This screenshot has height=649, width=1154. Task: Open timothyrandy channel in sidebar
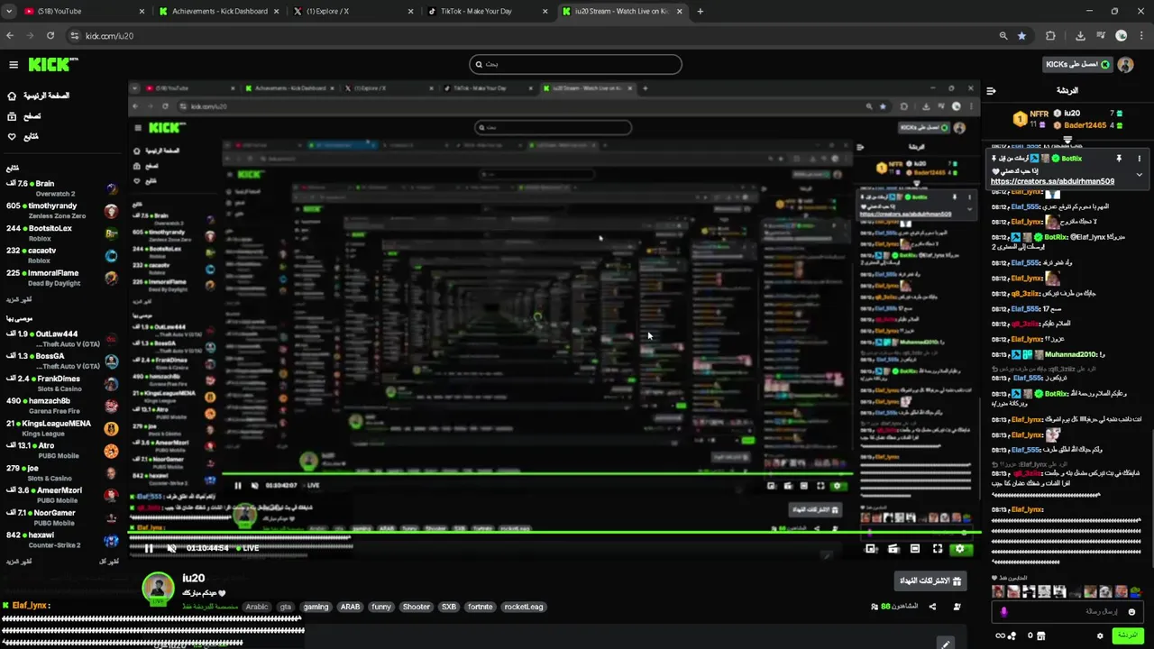coord(61,211)
